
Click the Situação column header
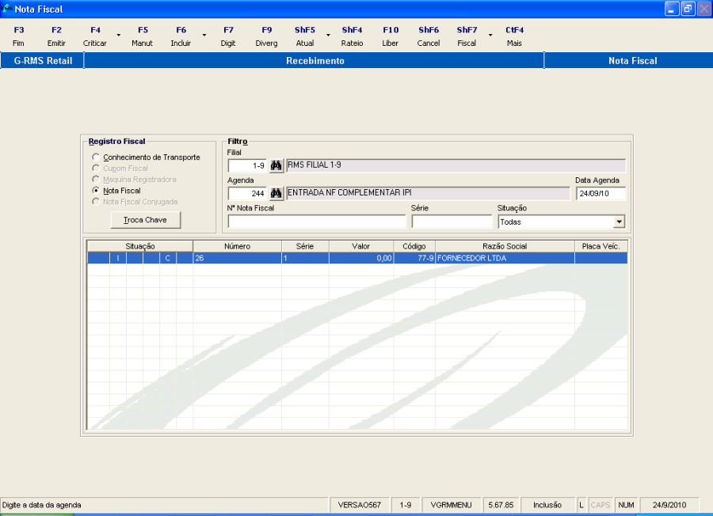(x=140, y=246)
